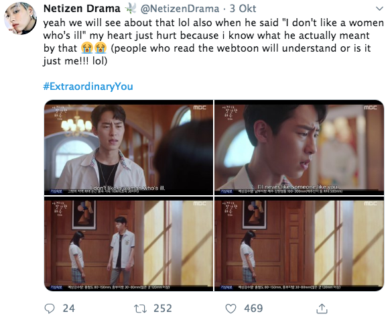Click the dove emoji beside the name
Screen dimensions: 392x320
130,9
